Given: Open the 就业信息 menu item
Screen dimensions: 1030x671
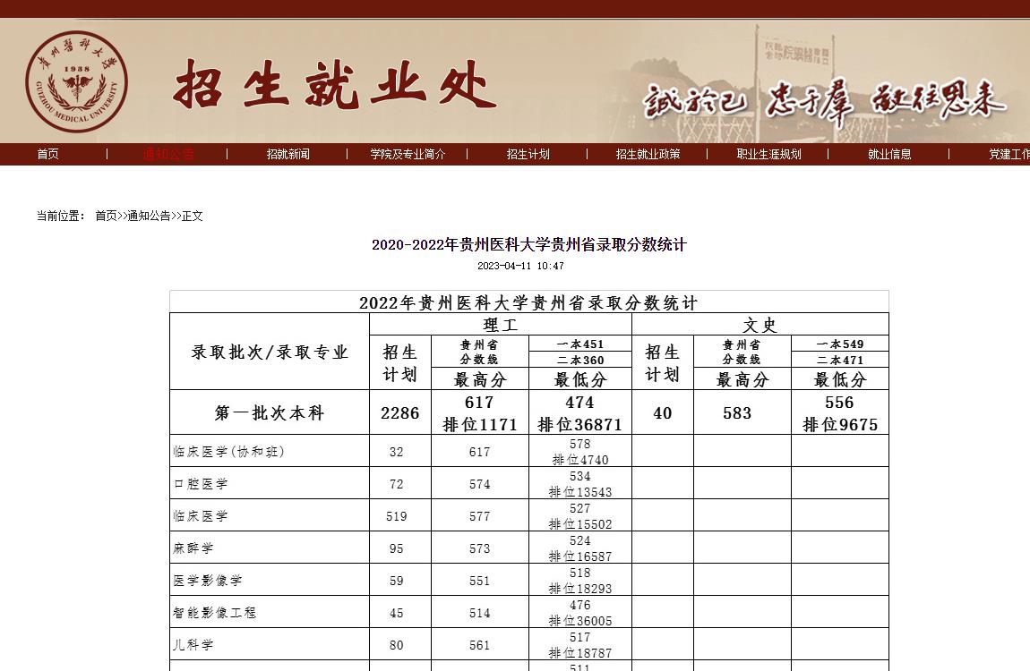Looking at the screenshot, I should pos(889,154).
